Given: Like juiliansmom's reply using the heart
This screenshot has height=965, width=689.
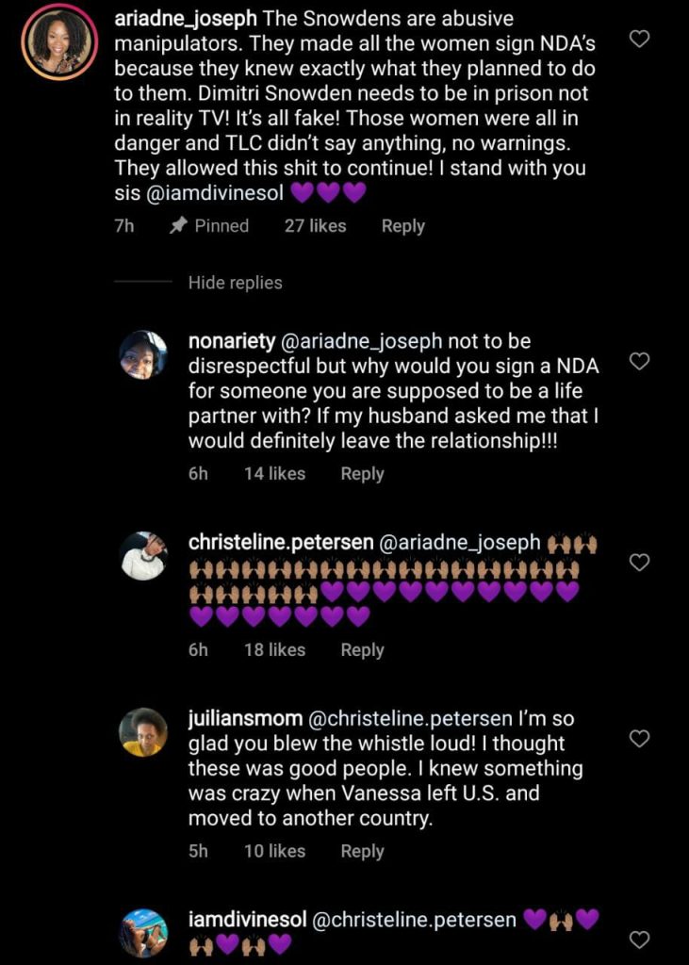Looking at the screenshot, I should [x=640, y=739].
